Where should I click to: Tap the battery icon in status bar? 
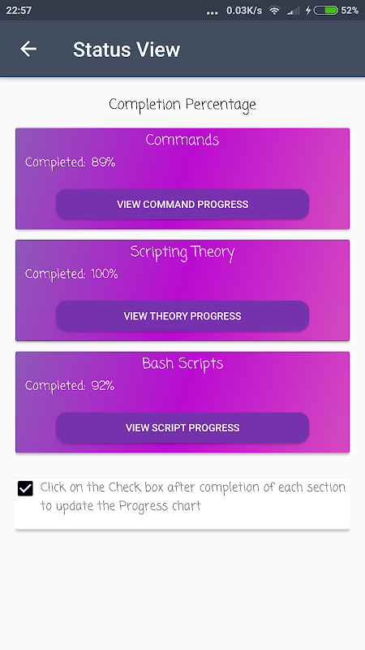[x=326, y=11]
